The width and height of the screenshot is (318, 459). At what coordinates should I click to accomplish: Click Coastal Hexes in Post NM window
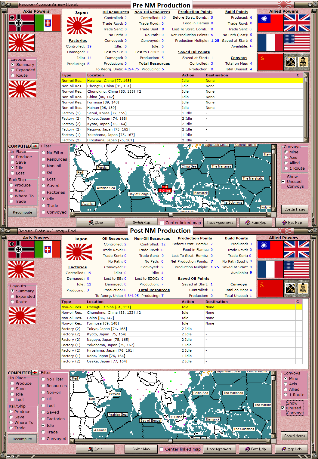tap(295, 436)
